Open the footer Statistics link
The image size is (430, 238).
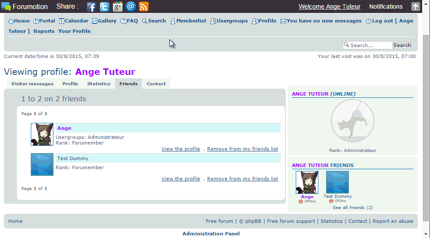tap(331, 221)
